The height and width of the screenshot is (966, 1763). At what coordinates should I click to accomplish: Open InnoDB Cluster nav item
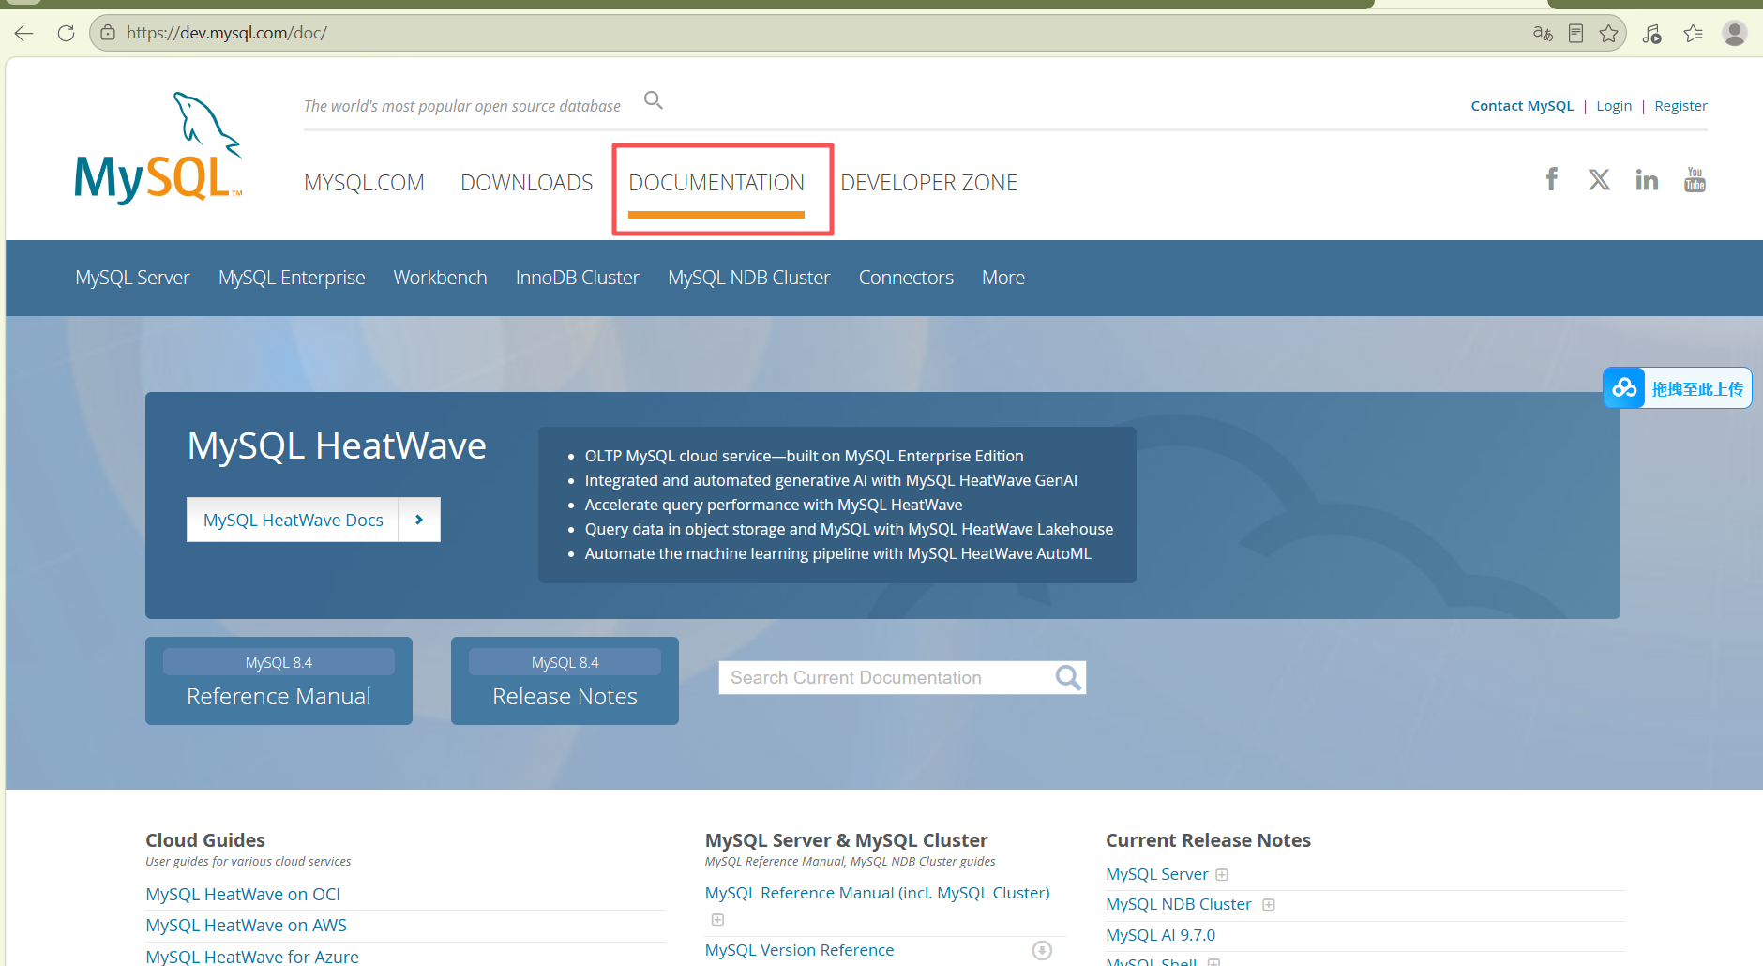tap(578, 278)
